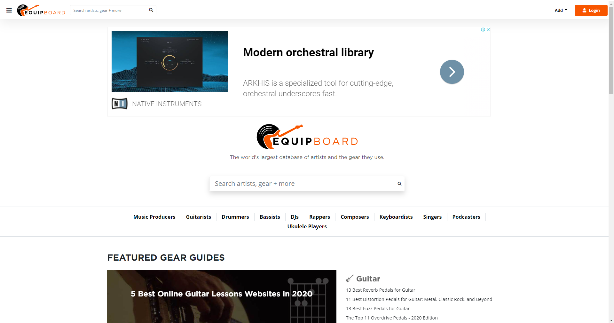Image resolution: width=614 pixels, height=323 pixels.
Task: Open 13 Best Fuzz Pedals for Guitar
Action: click(378, 309)
